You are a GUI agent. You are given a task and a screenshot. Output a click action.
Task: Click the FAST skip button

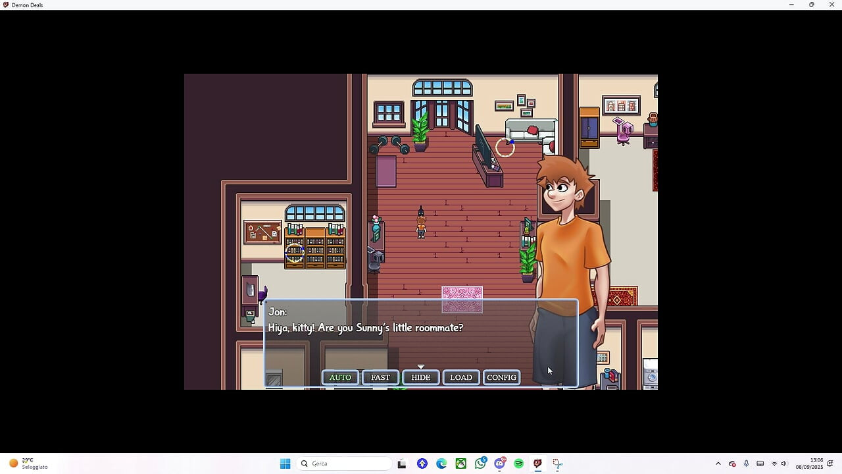[x=380, y=377]
